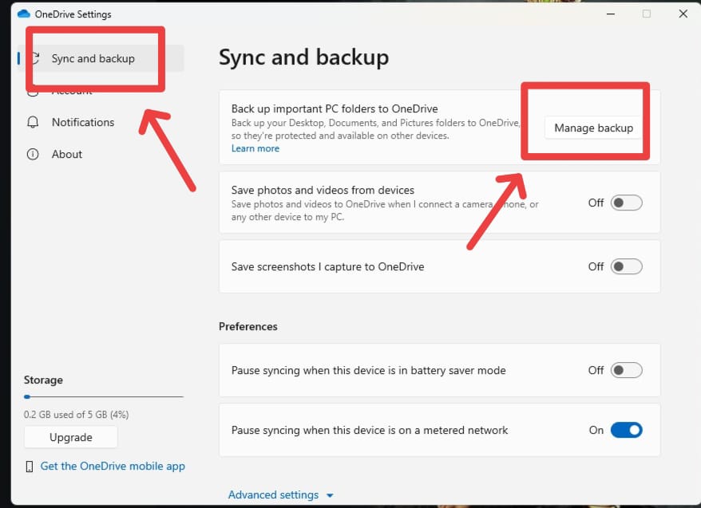Screen dimensions: 701x508
Task: Expand Advanced settings
Action: [x=273, y=495]
